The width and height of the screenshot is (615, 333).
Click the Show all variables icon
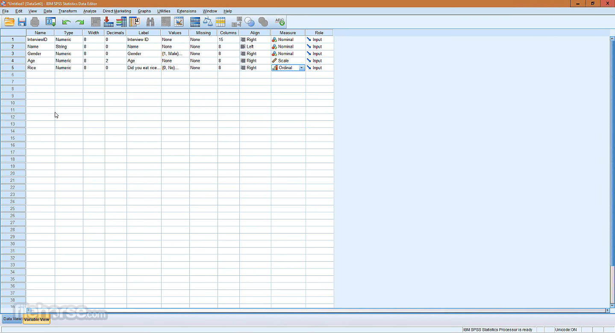coord(263,22)
